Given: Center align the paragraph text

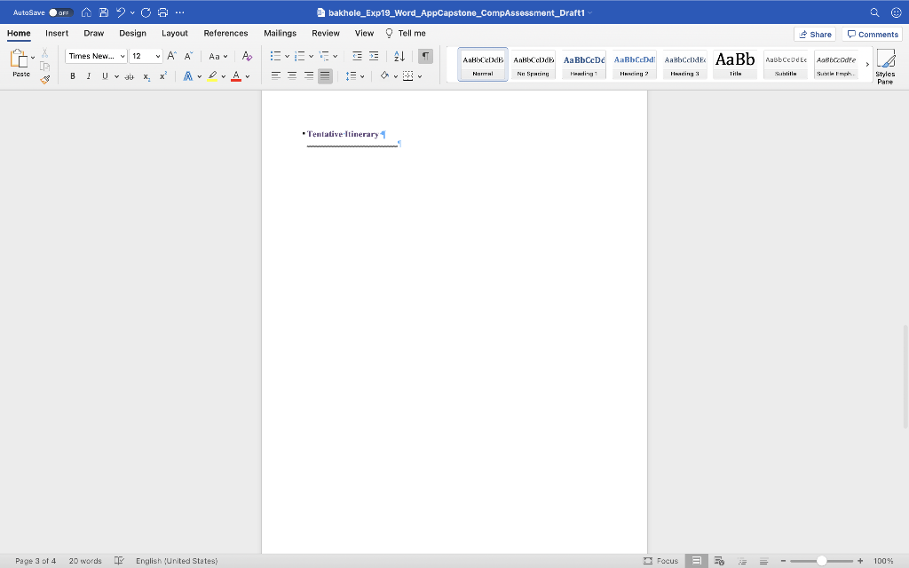Looking at the screenshot, I should coord(293,76).
